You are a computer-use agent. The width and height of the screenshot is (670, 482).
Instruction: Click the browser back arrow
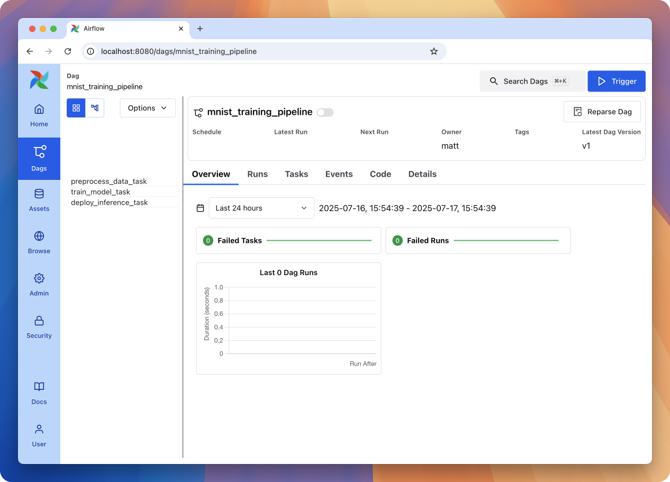click(x=30, y=51)
